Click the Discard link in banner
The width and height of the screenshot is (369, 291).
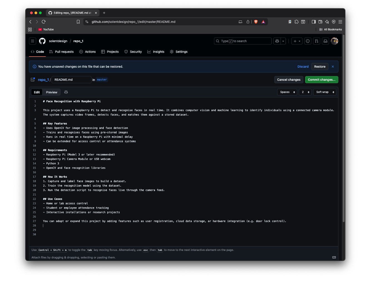click(x=303, y=67)
